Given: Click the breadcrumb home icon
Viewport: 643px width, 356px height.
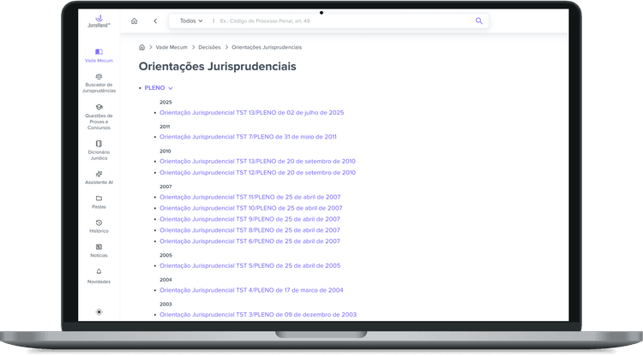Looking at the screenshot, I should coord(141,47).
